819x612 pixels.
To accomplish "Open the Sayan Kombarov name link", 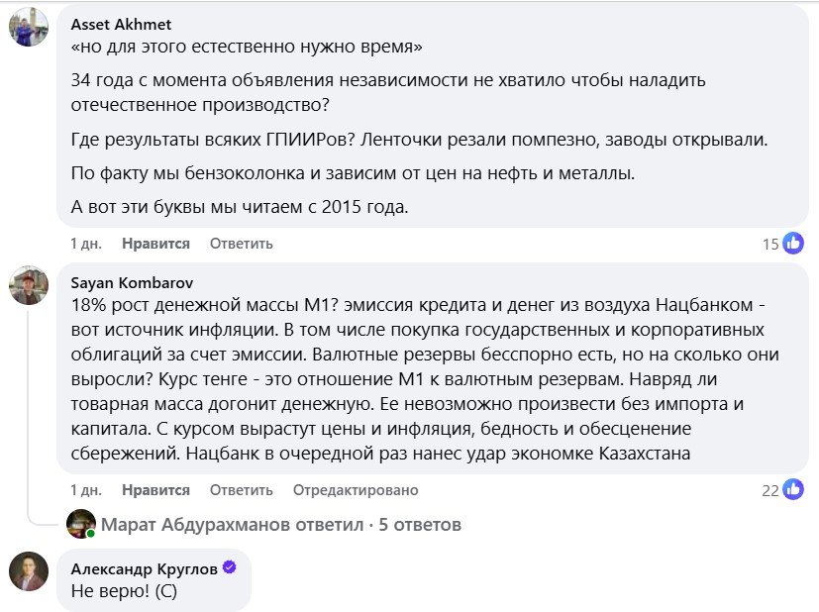I will coord(132,283).
